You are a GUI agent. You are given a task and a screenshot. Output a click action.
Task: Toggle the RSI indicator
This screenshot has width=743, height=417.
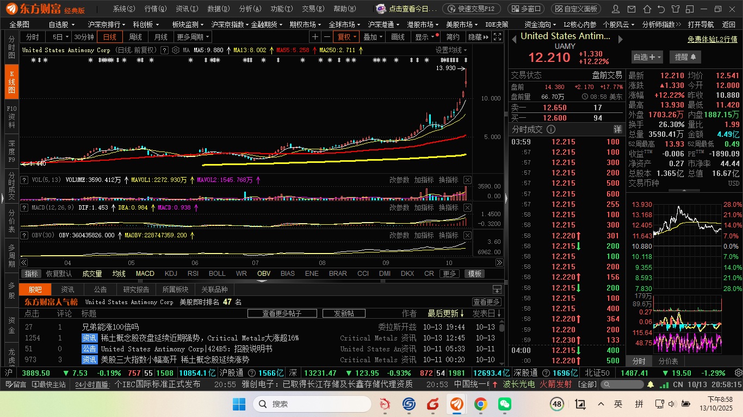193,274
